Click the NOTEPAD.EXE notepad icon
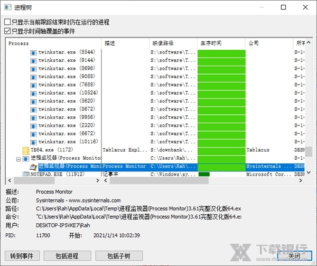 pyautogui.click(x=26, y=174)
